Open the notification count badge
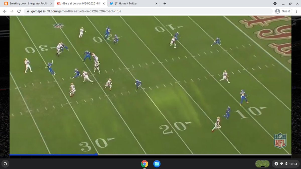Screen dimensions: 301x169 click(x=276, y=164)
